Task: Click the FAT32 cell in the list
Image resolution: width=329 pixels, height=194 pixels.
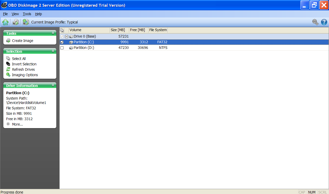Action: pyautogui.click(x=162, y=42)
